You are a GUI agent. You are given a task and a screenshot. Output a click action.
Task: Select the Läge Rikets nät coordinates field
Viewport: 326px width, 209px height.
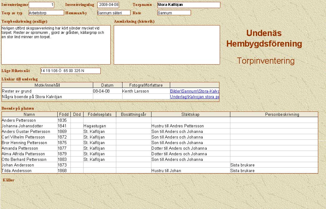coord(70,71)
